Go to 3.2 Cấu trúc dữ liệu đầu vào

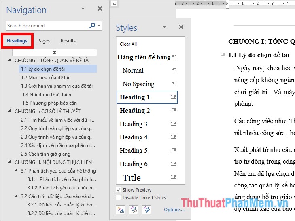click(57, 196)
